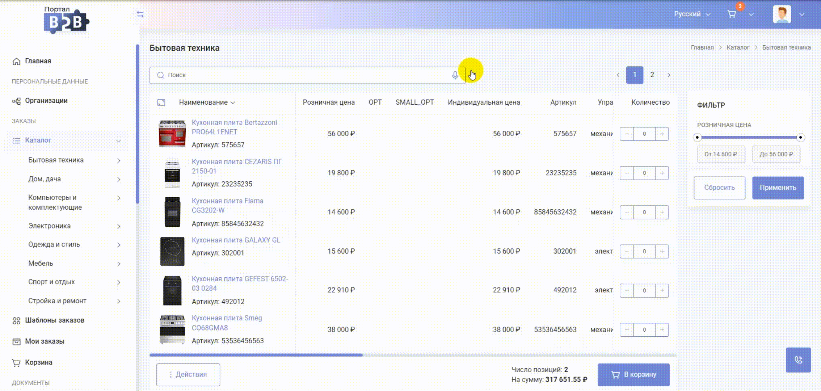The width and height of the screenshot is (821, 391).
Task: Expand Одежда и стиль subcategory
Action: 119,245
